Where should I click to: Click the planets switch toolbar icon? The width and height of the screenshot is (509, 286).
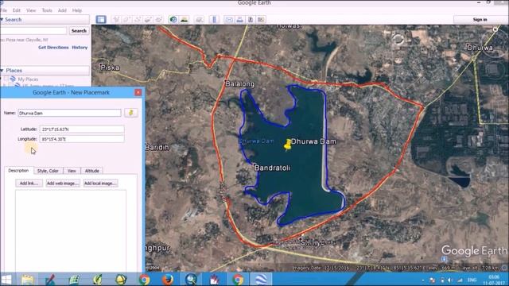pos(199,19)
